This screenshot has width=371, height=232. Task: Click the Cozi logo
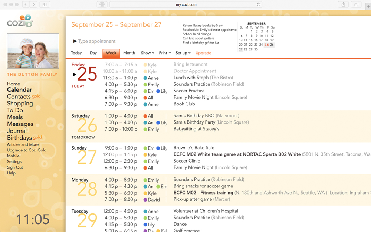(20, 21)
